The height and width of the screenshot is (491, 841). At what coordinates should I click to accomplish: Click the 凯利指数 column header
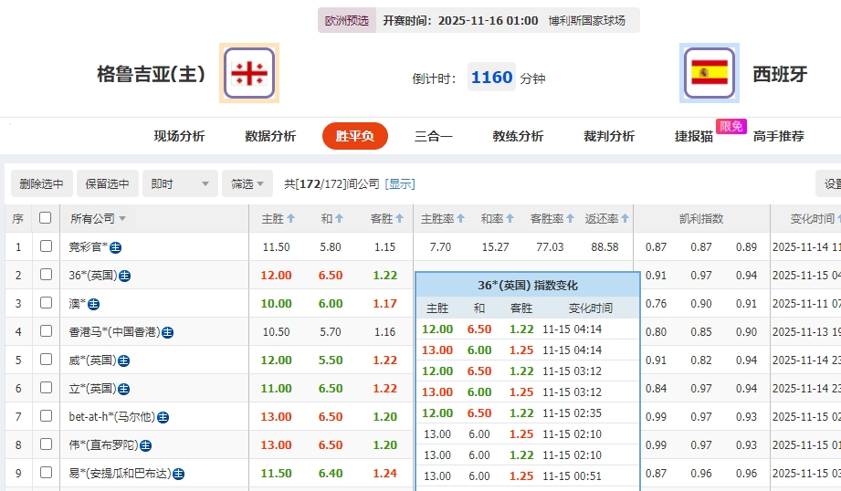701,219
